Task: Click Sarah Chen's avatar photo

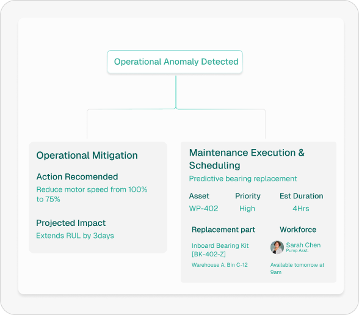Action: click(x=277, y=247)
